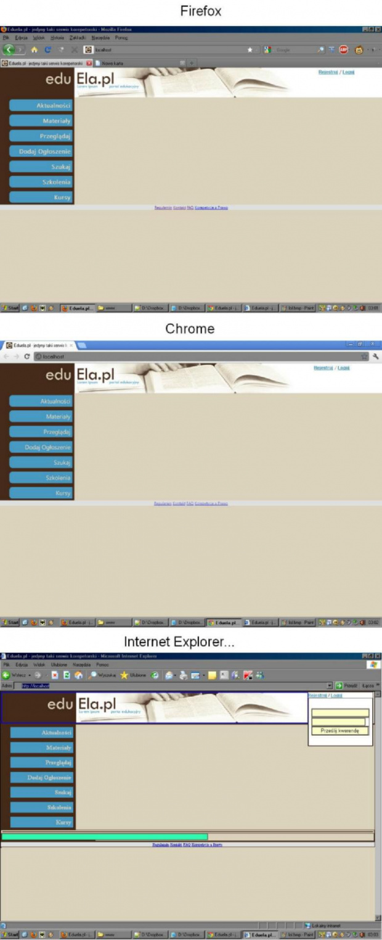Image resolution: width=382 pixels, height=940 pixels.
Task: Click the bookmark star in Chrome address bar
Action: (364, 357)
